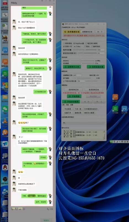Open the upper DB Browser (SQLite) shortcut
129x222 pixels.
click(5, 203)
